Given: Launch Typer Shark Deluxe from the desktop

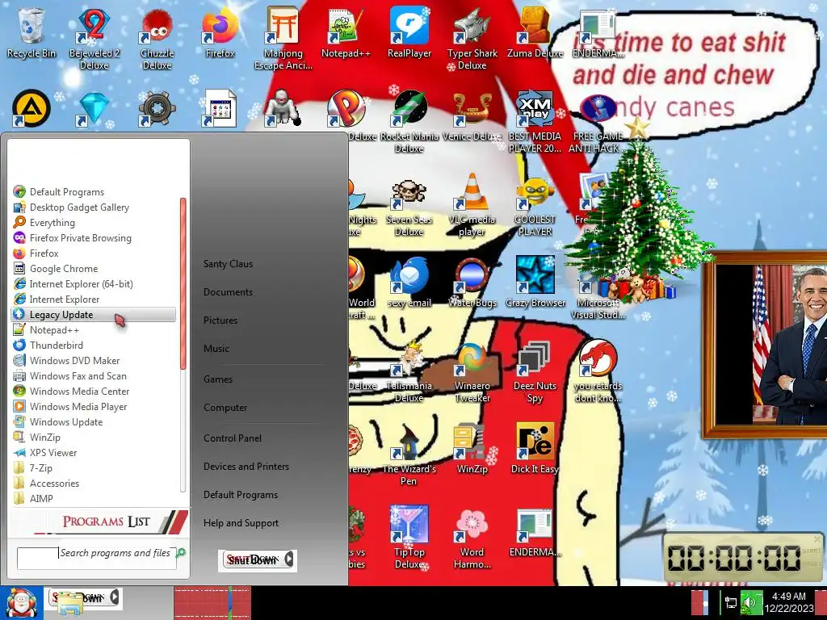Looking at the screenshot, I should point(472,38).
